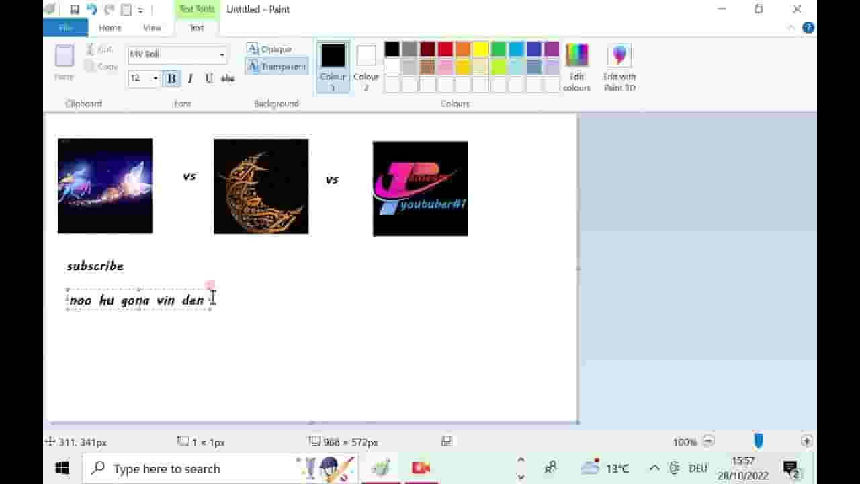Open the File menu
The width and height of the screenshot is (860, 484).
coord(65,28)
